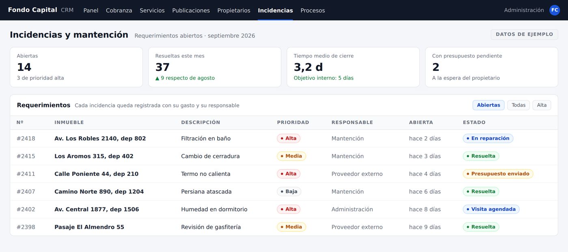Click the Resuelta status of #2407
Image resolution: width=568 pixels, height=252 pixels.
(481, 192)
